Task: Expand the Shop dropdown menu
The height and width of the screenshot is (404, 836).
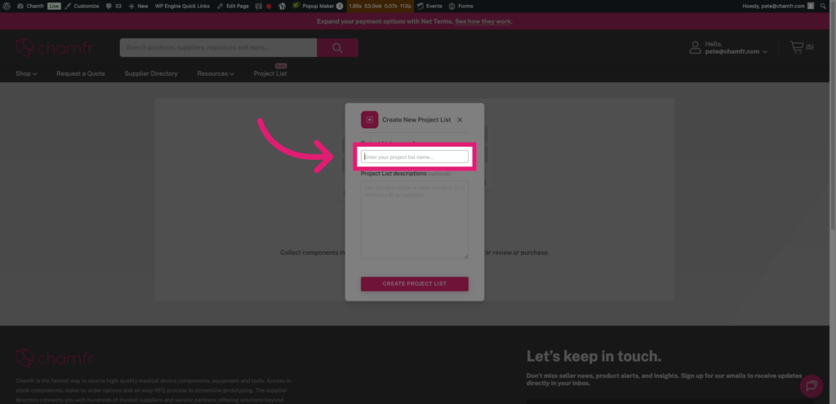Action: tap(26, 73)
